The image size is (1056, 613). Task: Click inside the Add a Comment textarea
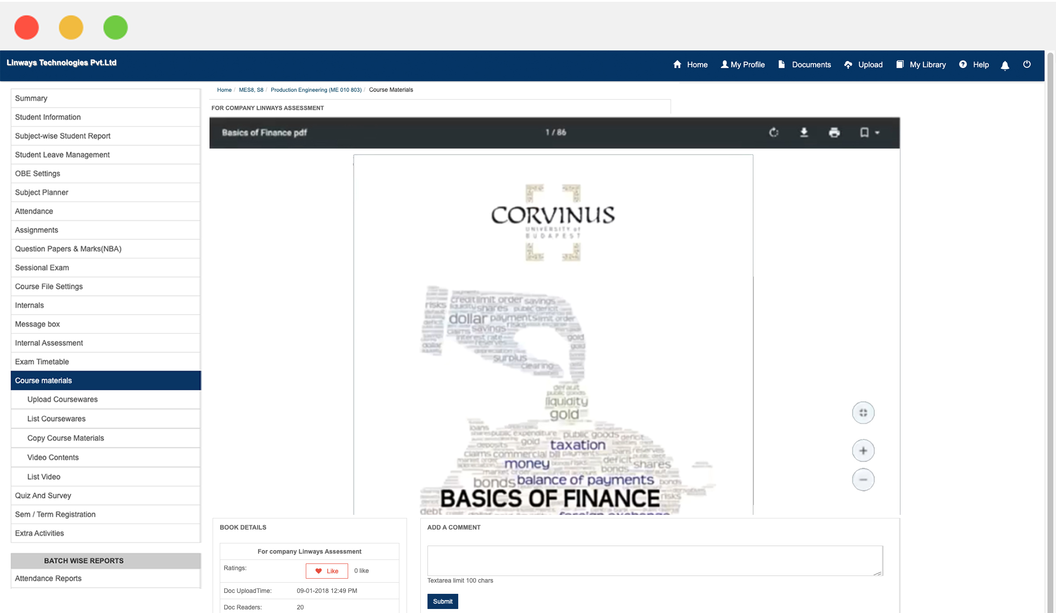[x=655, y=560]
